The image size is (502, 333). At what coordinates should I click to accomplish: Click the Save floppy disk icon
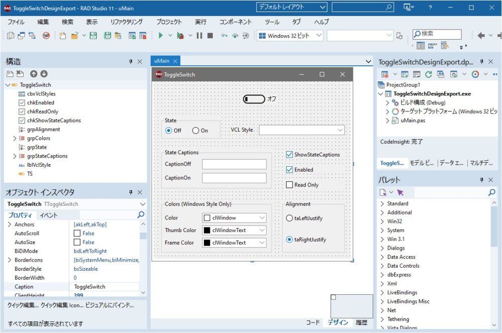point(93,36)
